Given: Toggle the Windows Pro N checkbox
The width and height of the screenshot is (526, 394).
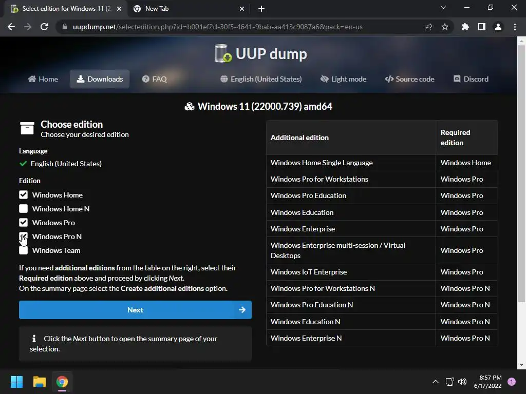Looking at the screenshot, I should point(23,237).
